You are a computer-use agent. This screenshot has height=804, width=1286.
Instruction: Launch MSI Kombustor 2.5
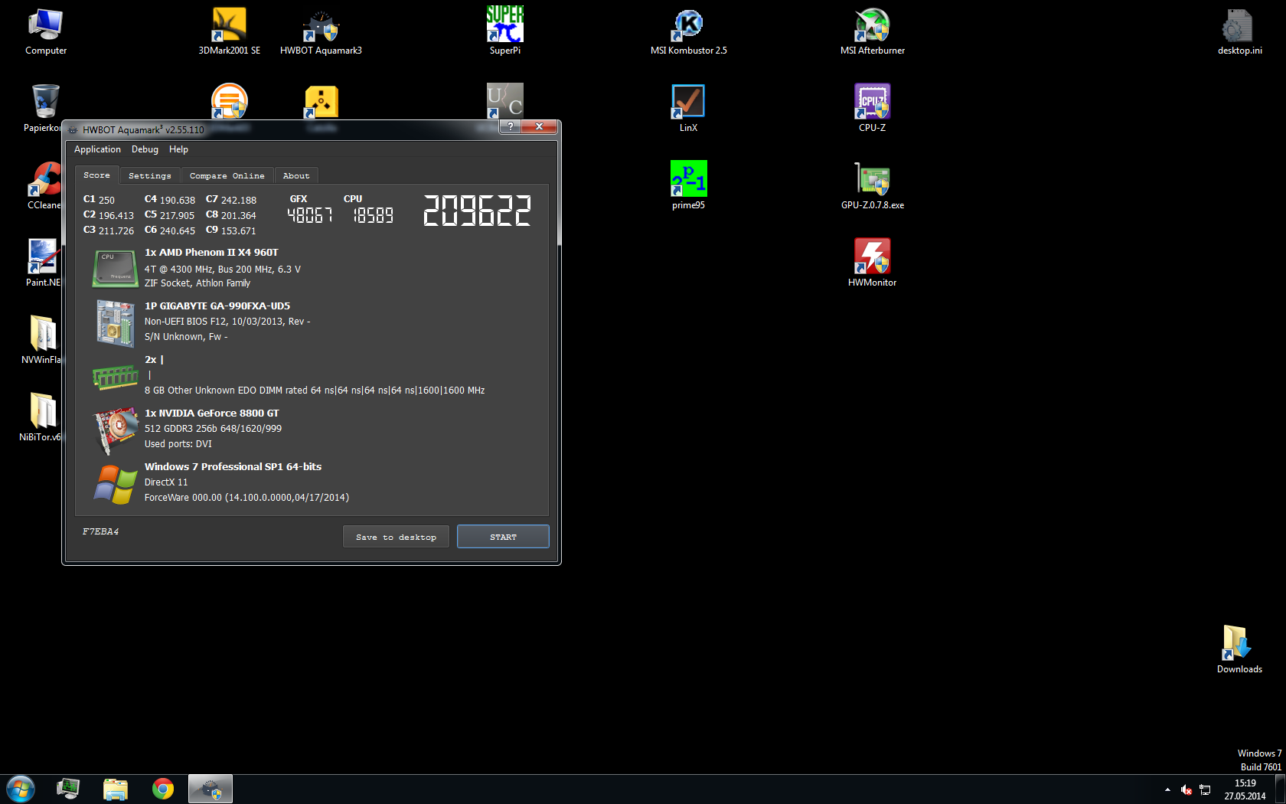pos(688,31)
